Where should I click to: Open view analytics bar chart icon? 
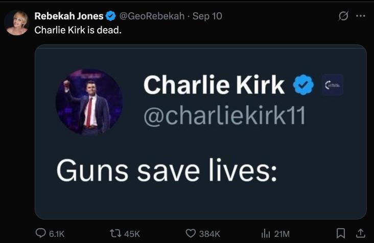[x=265, y=233]
